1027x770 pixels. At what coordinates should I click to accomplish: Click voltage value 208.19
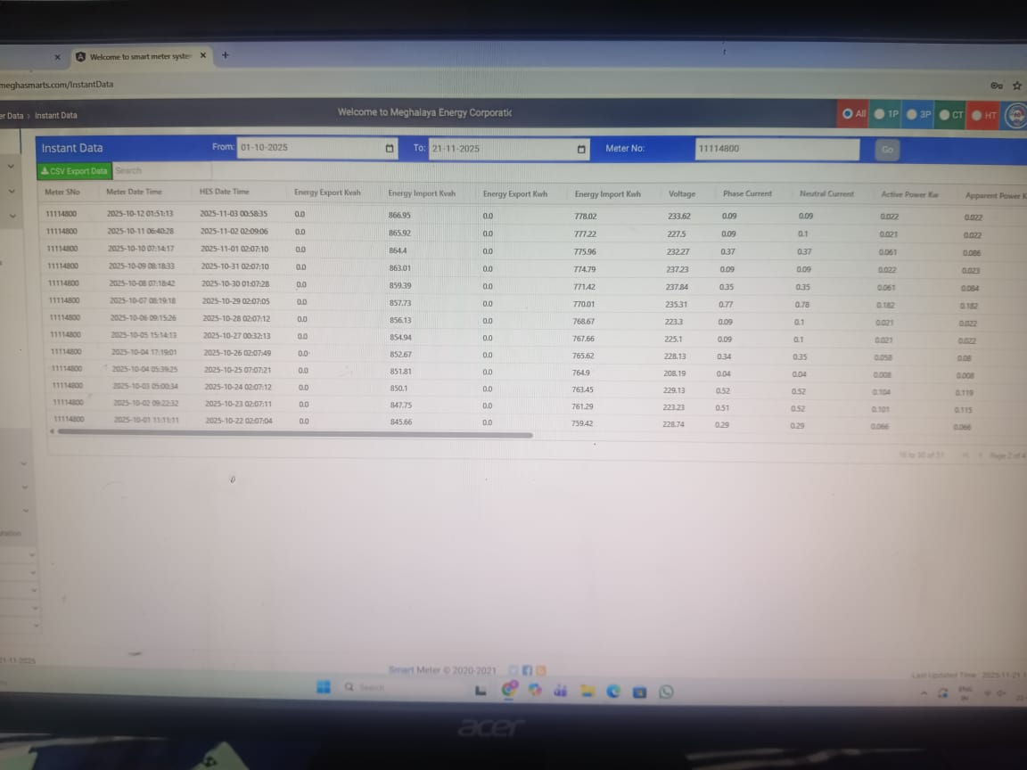pos(674,373)
